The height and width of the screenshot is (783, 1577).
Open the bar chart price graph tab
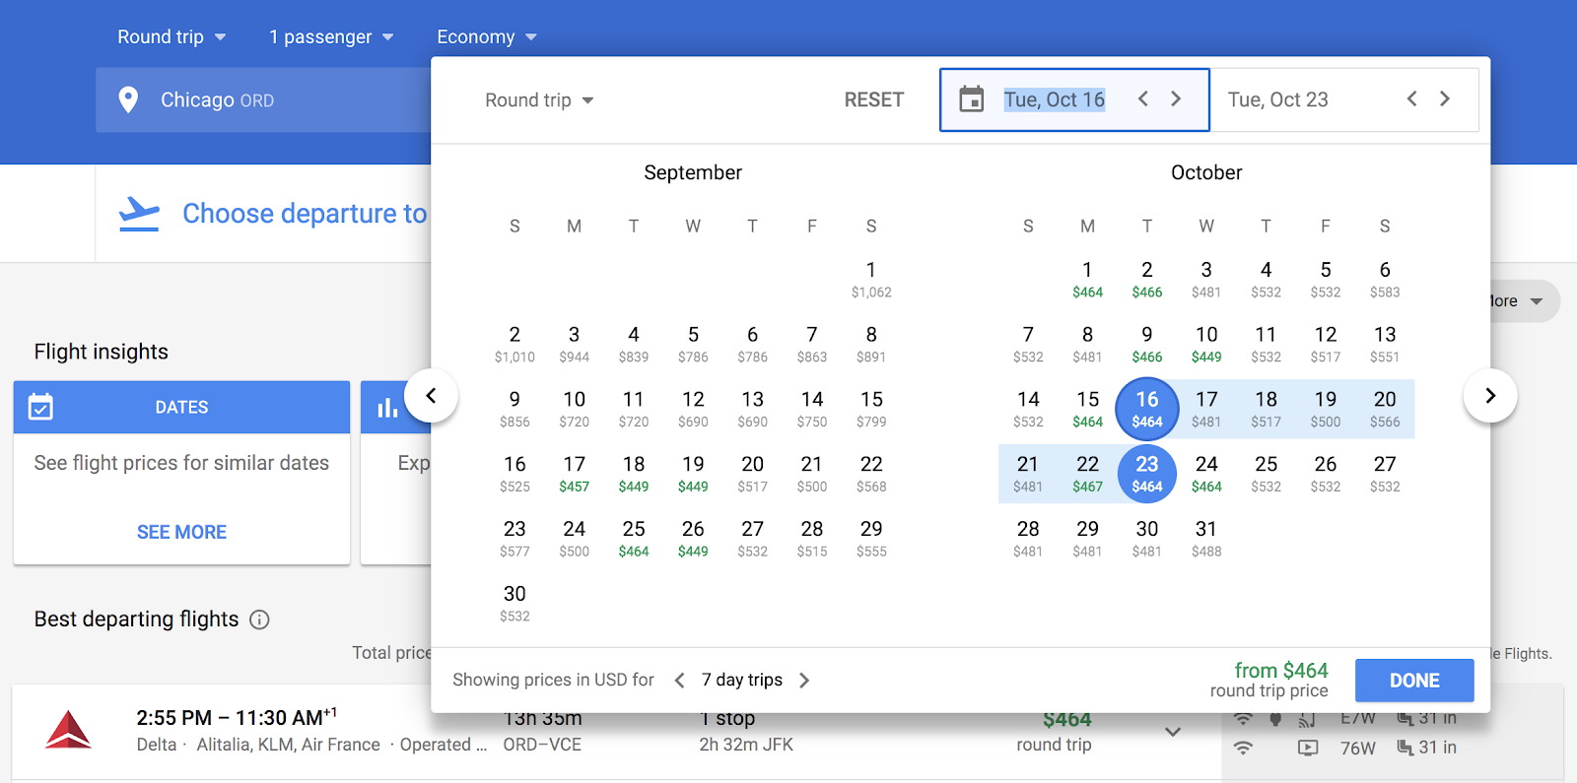(x=387, y=407)
